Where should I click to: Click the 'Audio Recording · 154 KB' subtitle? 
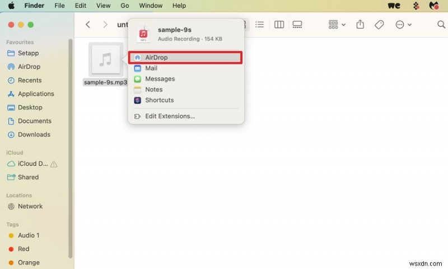[190, 39]
